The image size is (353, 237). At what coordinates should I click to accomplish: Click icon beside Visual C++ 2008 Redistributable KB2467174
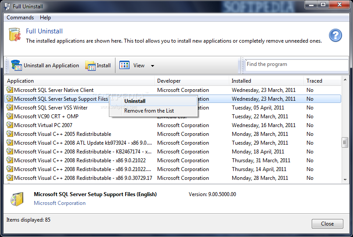[x=10, y=151]
